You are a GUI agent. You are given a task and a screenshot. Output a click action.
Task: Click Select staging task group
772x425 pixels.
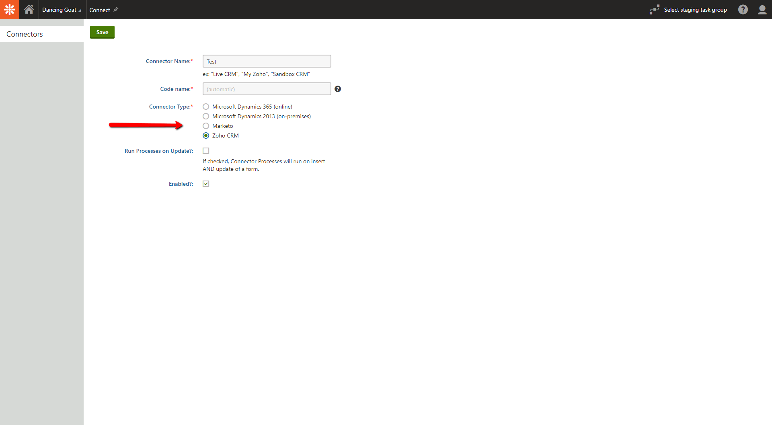click(x=695, y=10)
